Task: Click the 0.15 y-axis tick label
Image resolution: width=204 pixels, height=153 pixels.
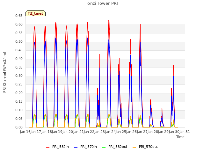Action: click(x=19, y=101)
